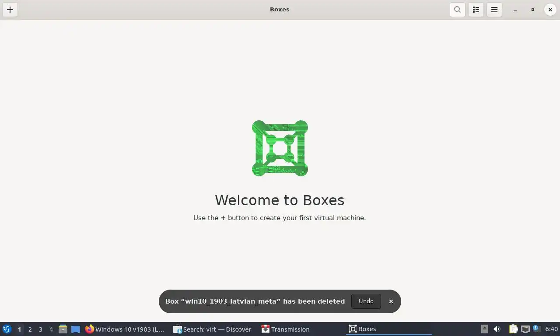Open removable media tray icon
This screenshot has height=336, width=560.
485,329
